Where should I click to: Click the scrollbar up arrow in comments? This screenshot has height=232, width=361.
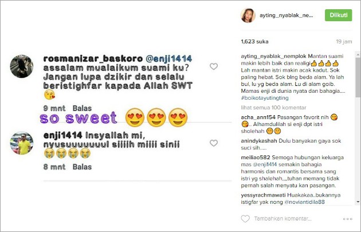point(358,54)
